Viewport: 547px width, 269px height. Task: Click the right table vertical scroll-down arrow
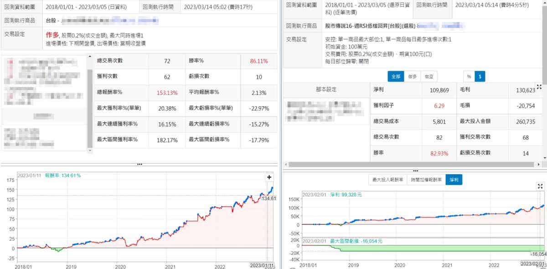point(544,158)
